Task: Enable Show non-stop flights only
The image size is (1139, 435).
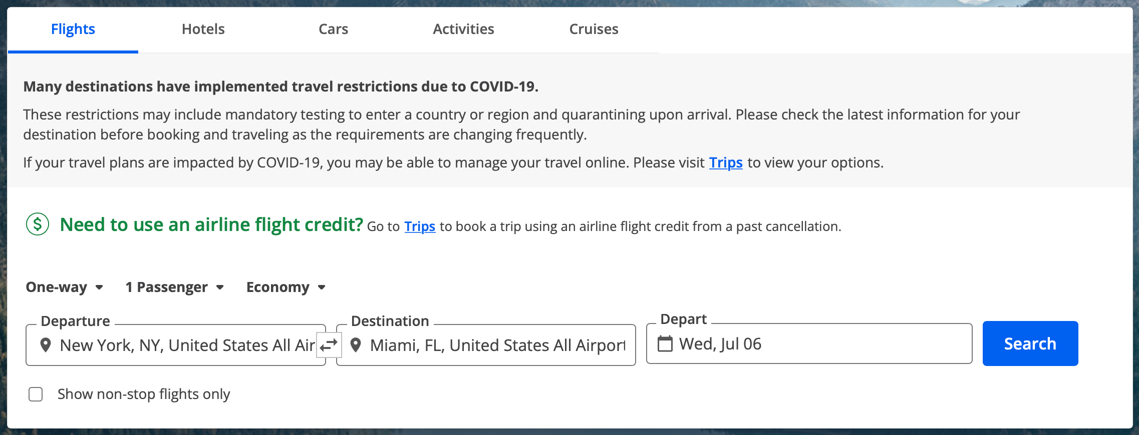Action: [x=35, y=394]
